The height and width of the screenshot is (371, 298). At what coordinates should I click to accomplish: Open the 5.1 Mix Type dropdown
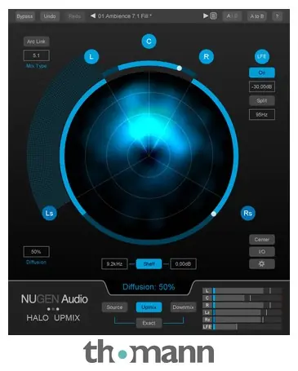tap(37, 55)
